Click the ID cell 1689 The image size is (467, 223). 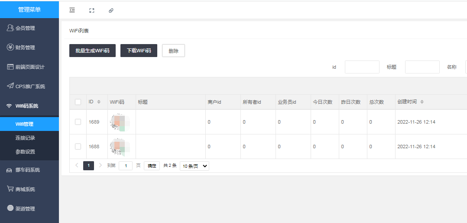pyautogui.click(x=94, y=122)
